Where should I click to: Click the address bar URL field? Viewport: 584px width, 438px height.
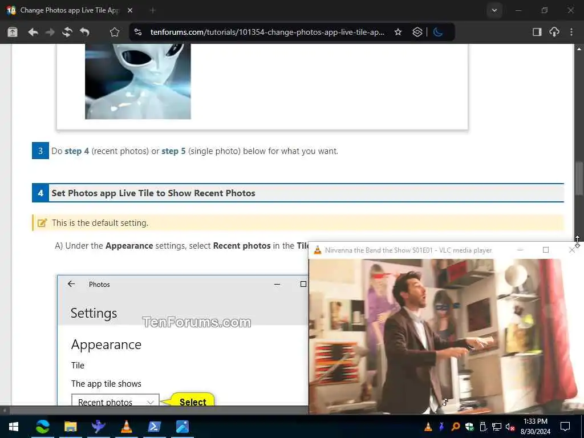click(x=267, y=33)
